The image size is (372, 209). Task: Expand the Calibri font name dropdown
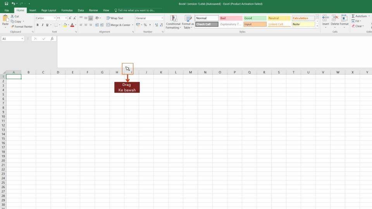55,18
